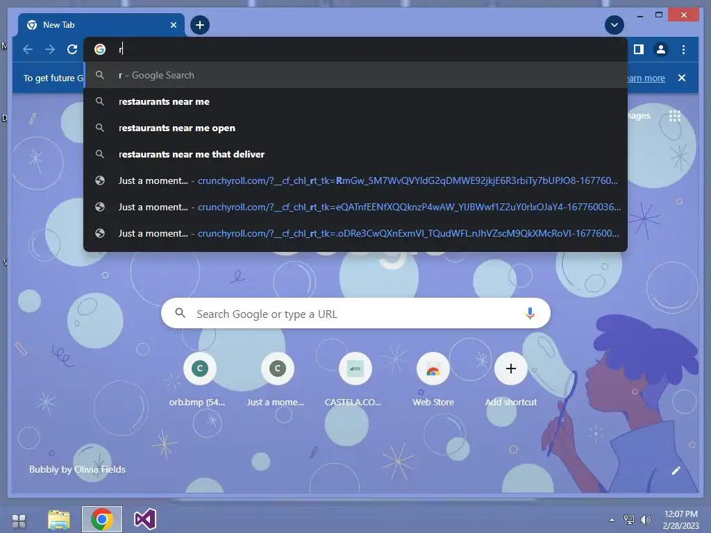This screenshot has width=711, height=533.
Task: Open network icon in system tray
Action: (x=629, y=519)
